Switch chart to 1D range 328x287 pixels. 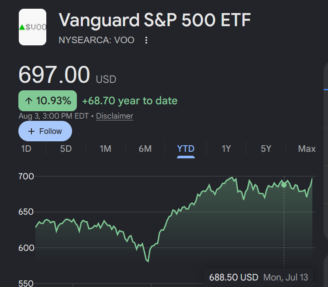click(26, 149)
